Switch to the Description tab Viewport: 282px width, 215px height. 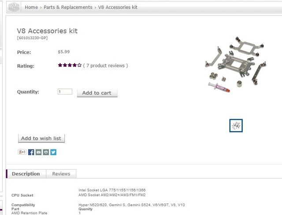tap(26, 174)
